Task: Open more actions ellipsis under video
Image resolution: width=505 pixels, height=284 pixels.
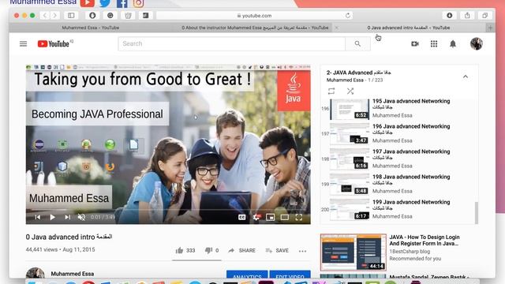Action: [x=302, y=251]
